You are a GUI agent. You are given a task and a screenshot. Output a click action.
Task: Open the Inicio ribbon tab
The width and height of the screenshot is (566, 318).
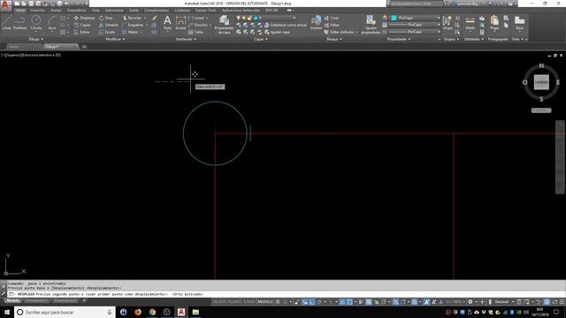coord(20,11)
